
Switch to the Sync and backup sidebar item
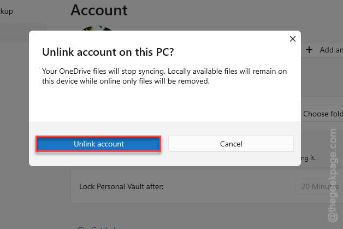coord(7,11)
